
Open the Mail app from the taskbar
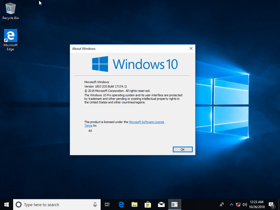pyautogui.click(x=161, y=205)
